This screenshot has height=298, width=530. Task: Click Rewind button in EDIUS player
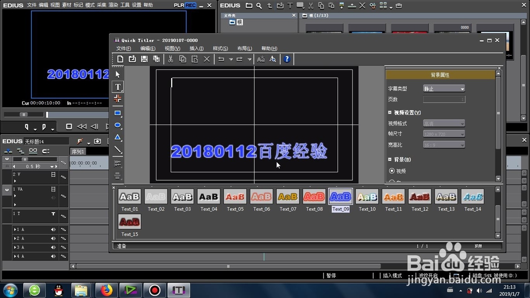point(82,127)
